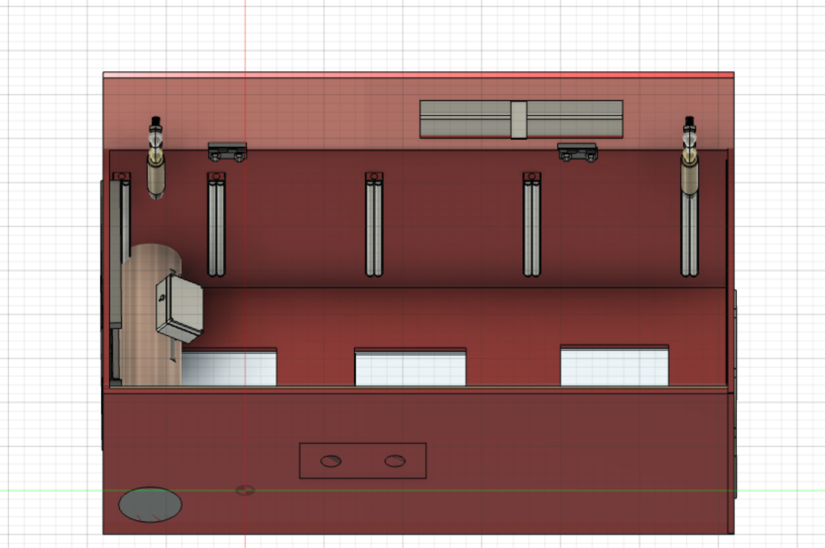
Task: Click the rightmost white window opening
Action: 615,366
